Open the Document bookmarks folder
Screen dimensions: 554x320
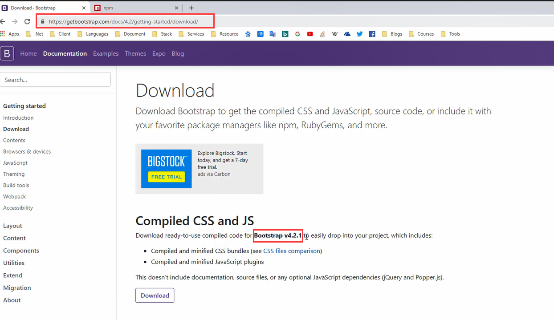(130, 34)
